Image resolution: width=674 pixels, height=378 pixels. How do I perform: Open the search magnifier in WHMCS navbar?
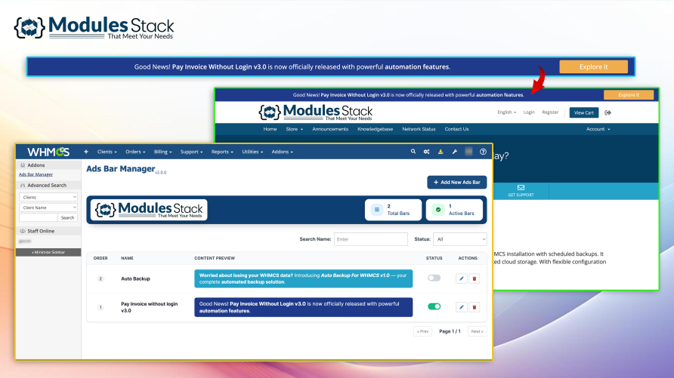[x=413, y=152]
